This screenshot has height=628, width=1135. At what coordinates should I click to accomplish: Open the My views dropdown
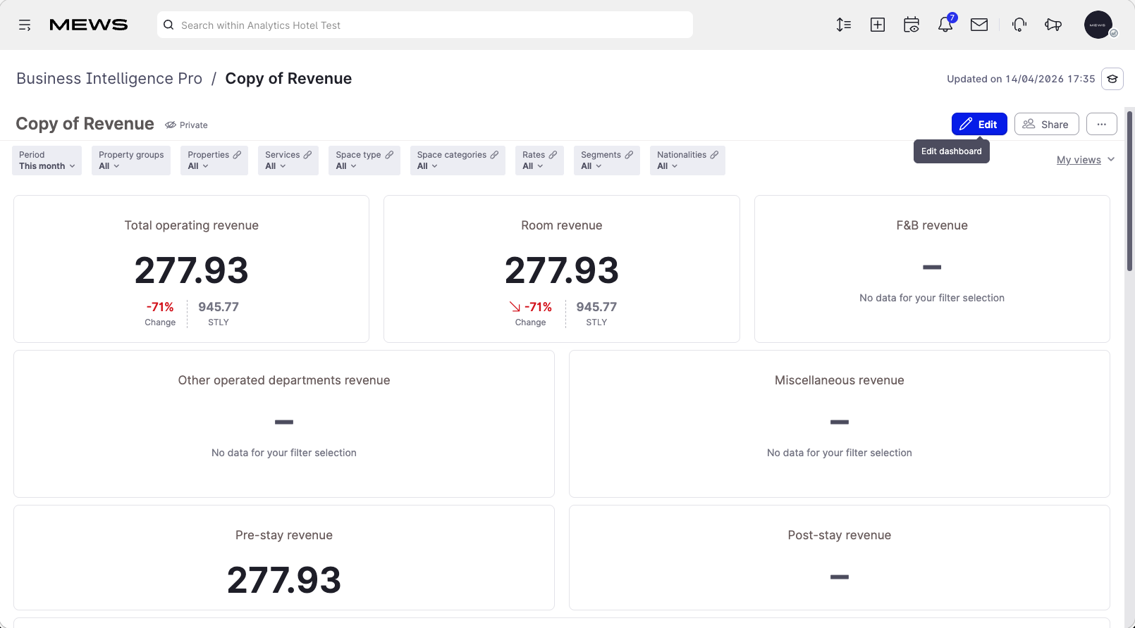1086,160
